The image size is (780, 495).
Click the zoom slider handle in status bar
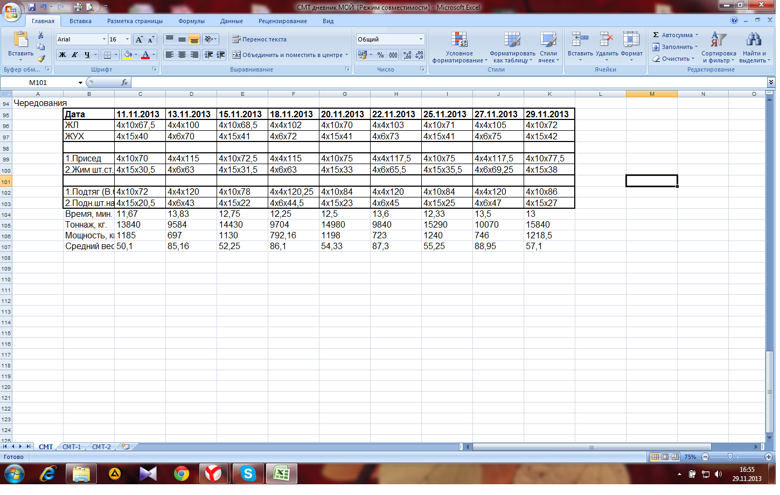[x=730, y=457]
